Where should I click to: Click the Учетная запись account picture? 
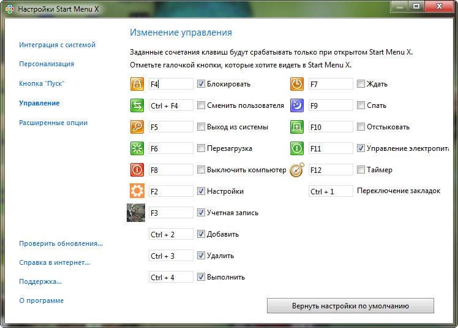(136, 213)
